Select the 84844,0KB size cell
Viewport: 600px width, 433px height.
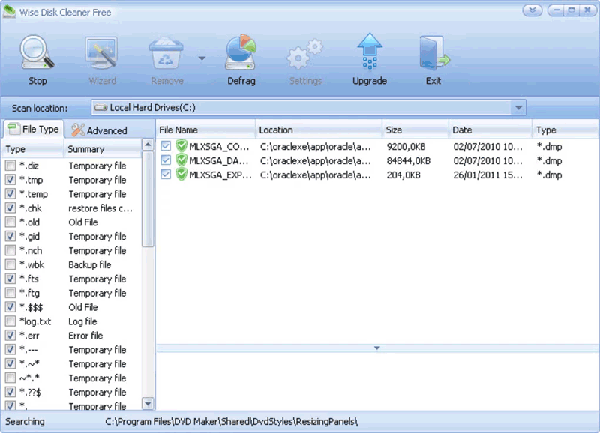click(x=408, y=160)
